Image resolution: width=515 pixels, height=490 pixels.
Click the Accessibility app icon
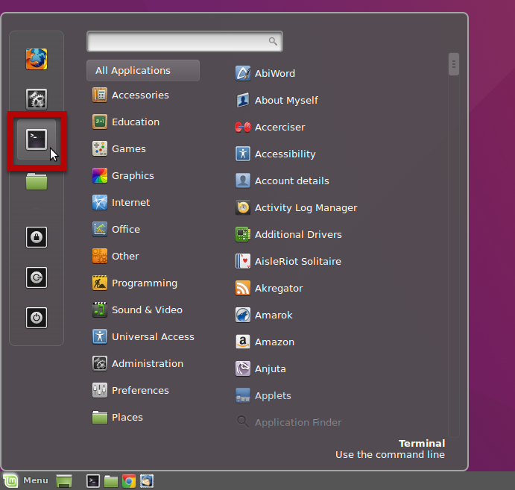[x=243, y=154]
